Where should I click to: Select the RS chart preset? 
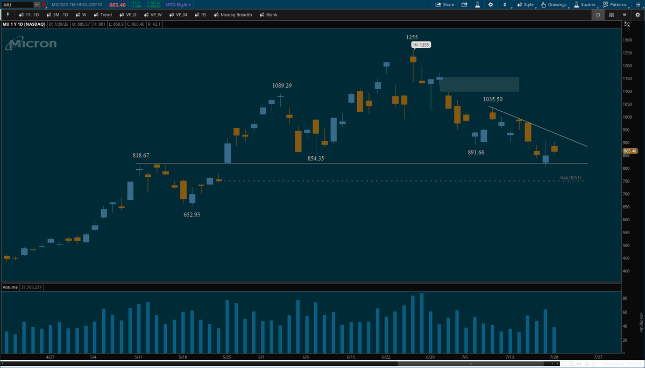pos(200,15)
